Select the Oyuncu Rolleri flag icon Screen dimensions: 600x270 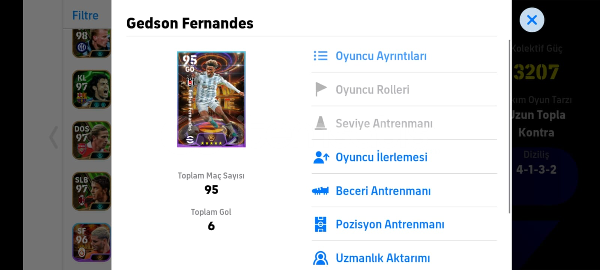[321, 89]
